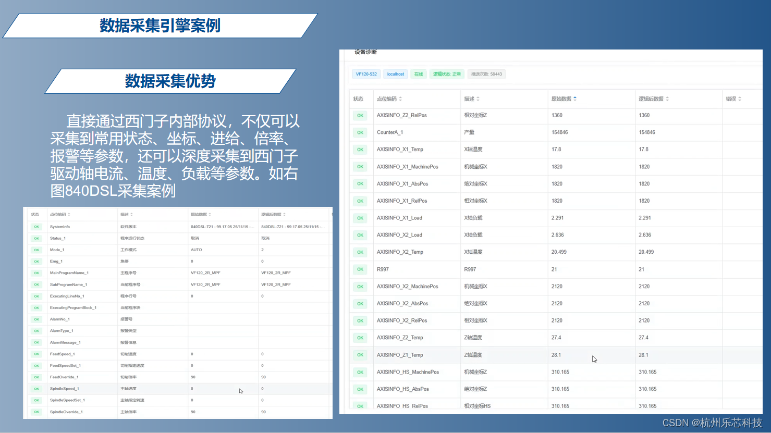The image size is (771, 433).
Task: Click OK badge of R997 row
Action: point(360,269)
